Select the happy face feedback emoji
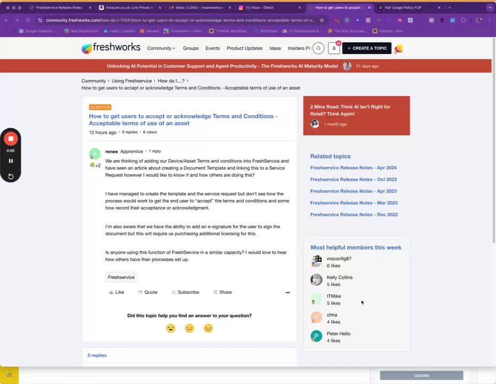 pyautogui.click(x=171, y=329)
